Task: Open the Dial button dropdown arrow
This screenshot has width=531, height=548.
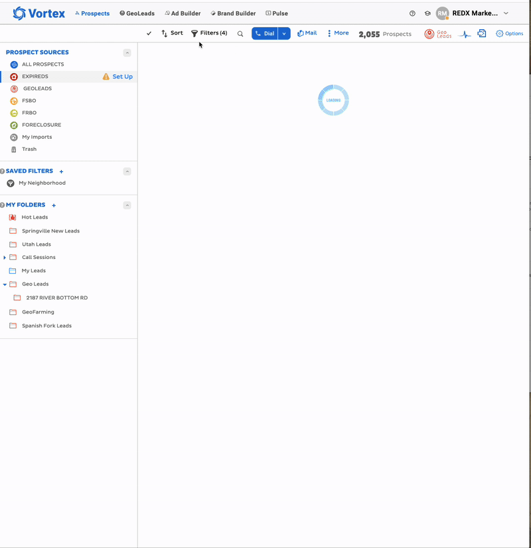Action: (x=284, y=33)
